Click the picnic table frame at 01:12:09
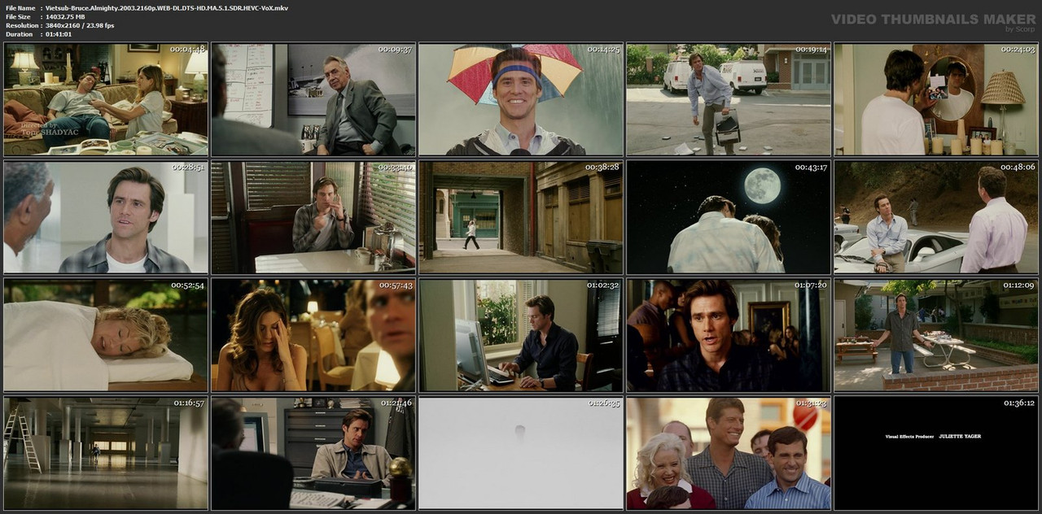This screenshot has width=1042, height=514. (x=936, y=335)
